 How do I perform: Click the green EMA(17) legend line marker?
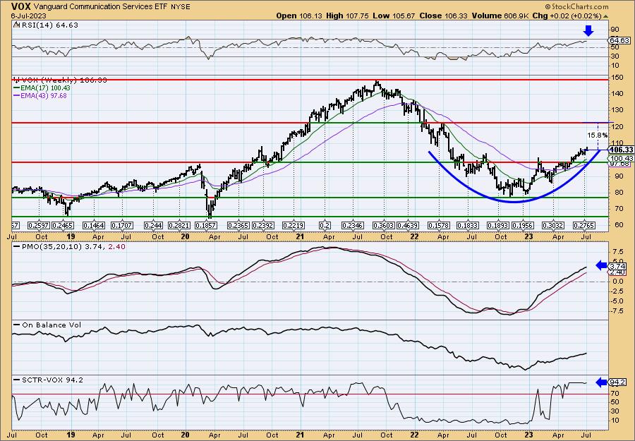pos(16,88)
